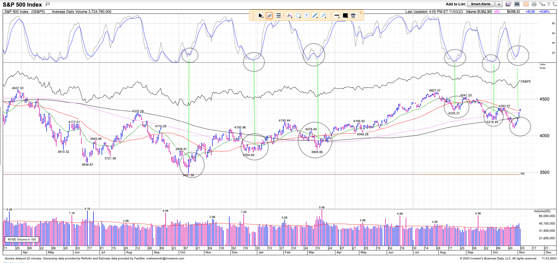Click the 'RS' line label
Viewport: 558px width, 263px height.
523,174
